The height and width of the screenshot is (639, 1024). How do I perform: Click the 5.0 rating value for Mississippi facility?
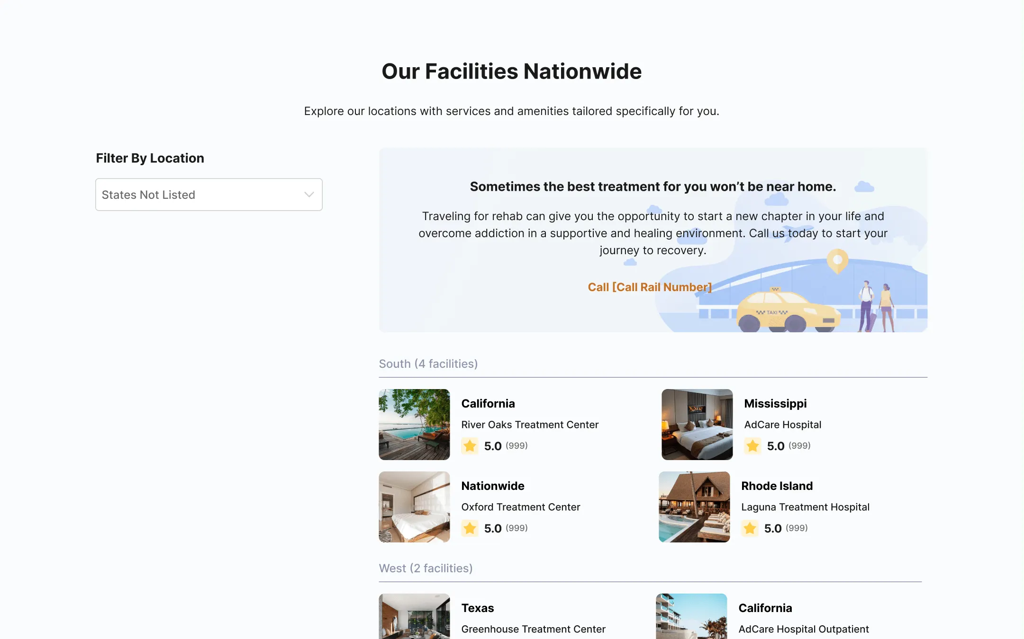[776, 445]
